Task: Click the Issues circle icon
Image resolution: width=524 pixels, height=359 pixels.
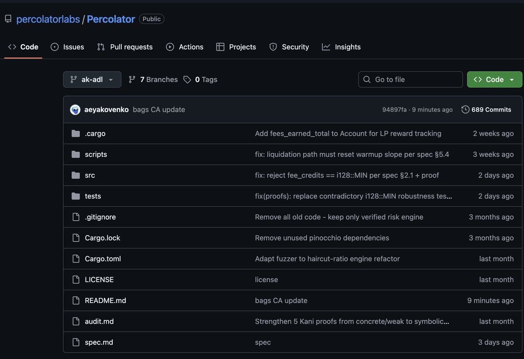Action: pos(55,47)
